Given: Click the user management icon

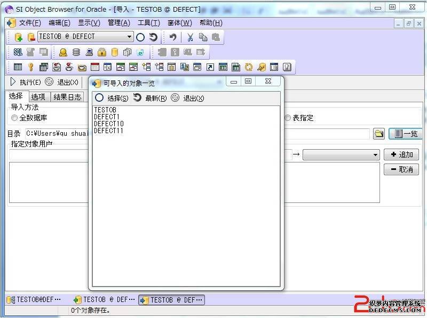Looking at the screenshot, I should 63,52.
